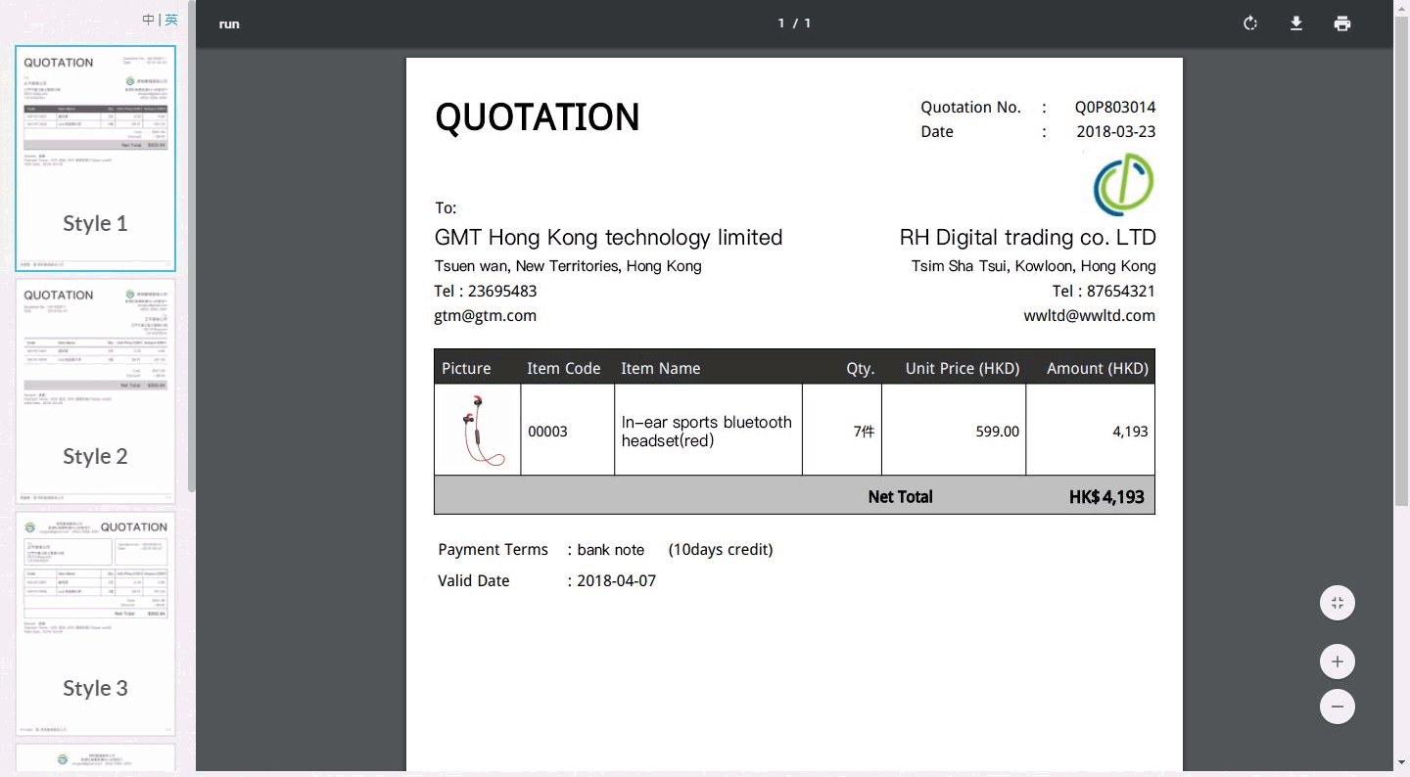Screen dimensions: 1410x777
Task: Click the date 2018-03-23
Action: tap(1116, 132)
